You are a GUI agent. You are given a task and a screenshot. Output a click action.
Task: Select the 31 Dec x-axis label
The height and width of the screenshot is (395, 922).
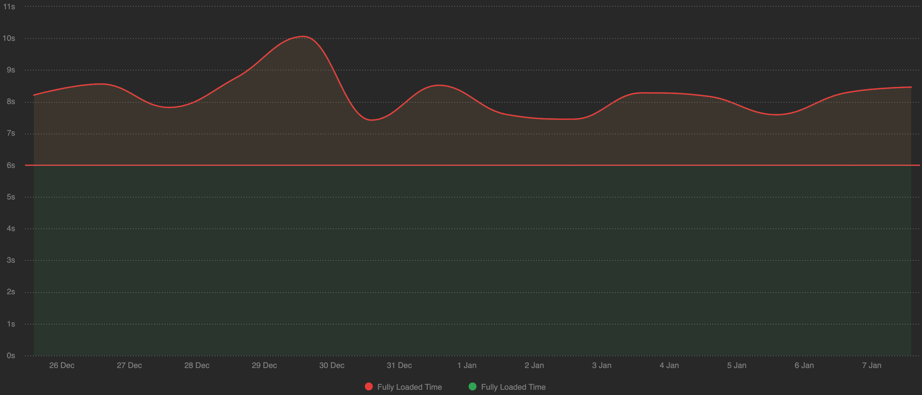click(x=399, y=365)
